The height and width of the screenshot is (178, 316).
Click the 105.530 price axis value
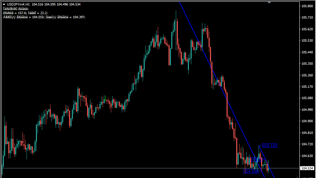(307, 41)
